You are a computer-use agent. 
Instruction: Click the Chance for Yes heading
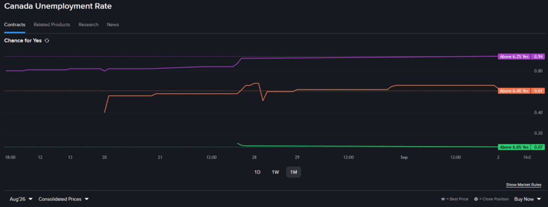click(23, 40)
